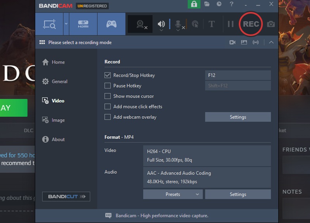The height and width of the screenshot is (223, 310).
Task: Click Full Size, 30.00fps, 80q text
Action: tap(169, 160)
